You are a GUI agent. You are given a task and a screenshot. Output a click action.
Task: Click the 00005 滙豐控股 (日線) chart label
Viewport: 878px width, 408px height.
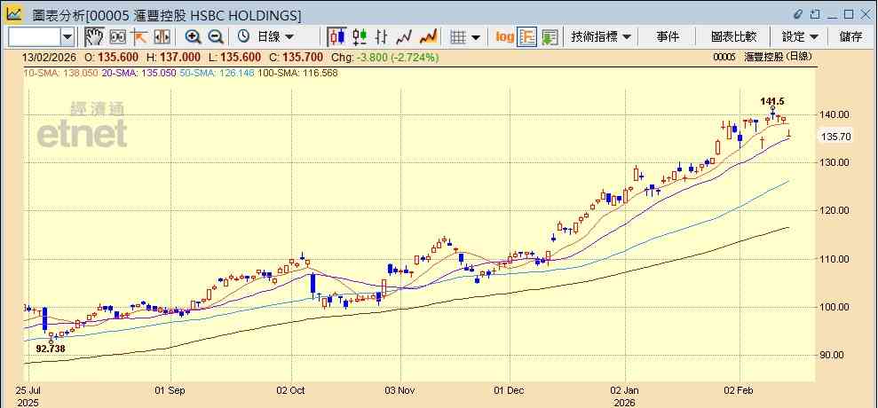(763, 57)
